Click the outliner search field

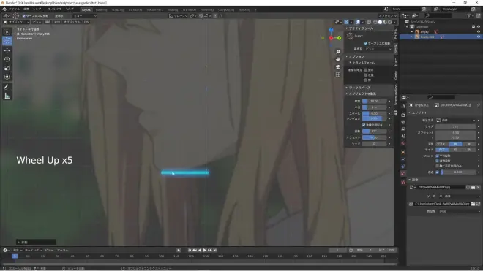coord(438,15)
